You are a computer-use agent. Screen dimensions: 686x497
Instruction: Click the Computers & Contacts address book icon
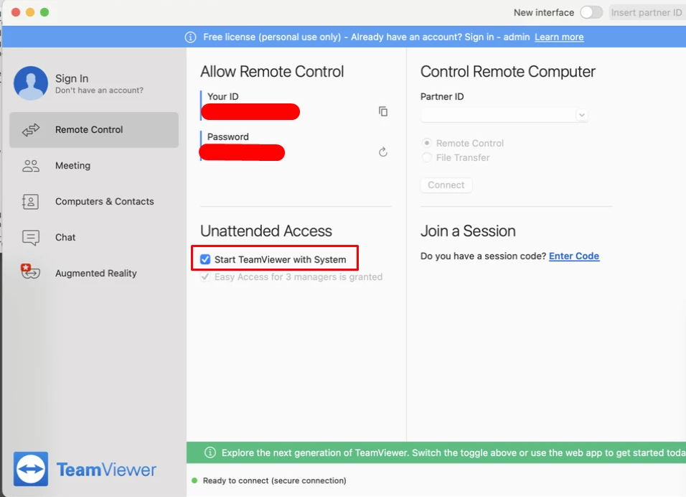tap(30, 201)
